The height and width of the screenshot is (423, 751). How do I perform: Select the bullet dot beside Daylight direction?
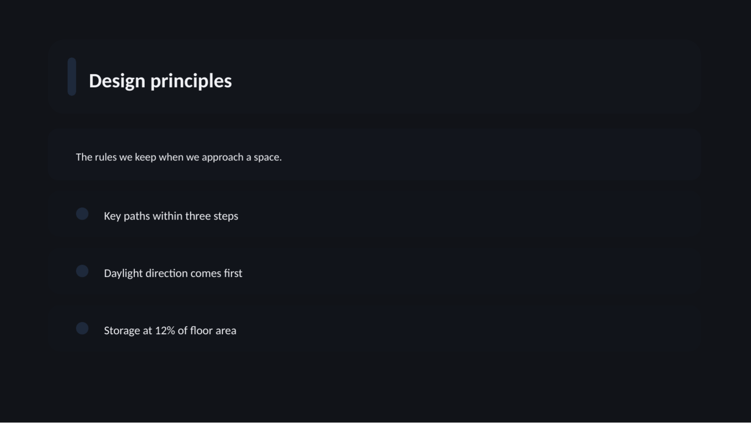[82, 271]
